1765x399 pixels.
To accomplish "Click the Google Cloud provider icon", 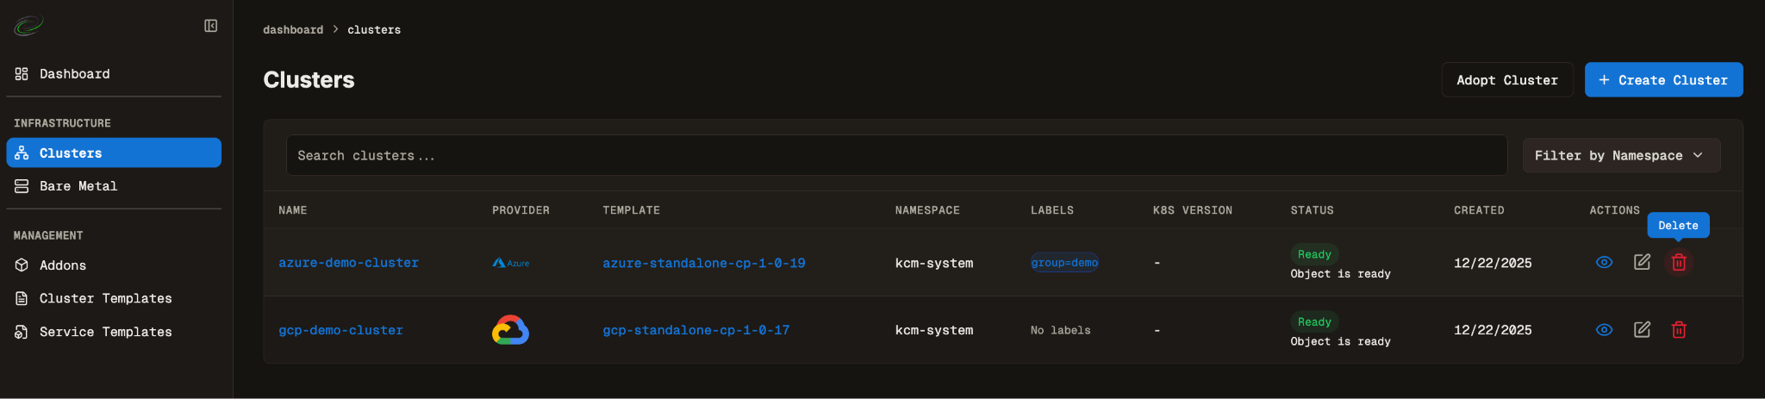I will click(x=510, y=330).
